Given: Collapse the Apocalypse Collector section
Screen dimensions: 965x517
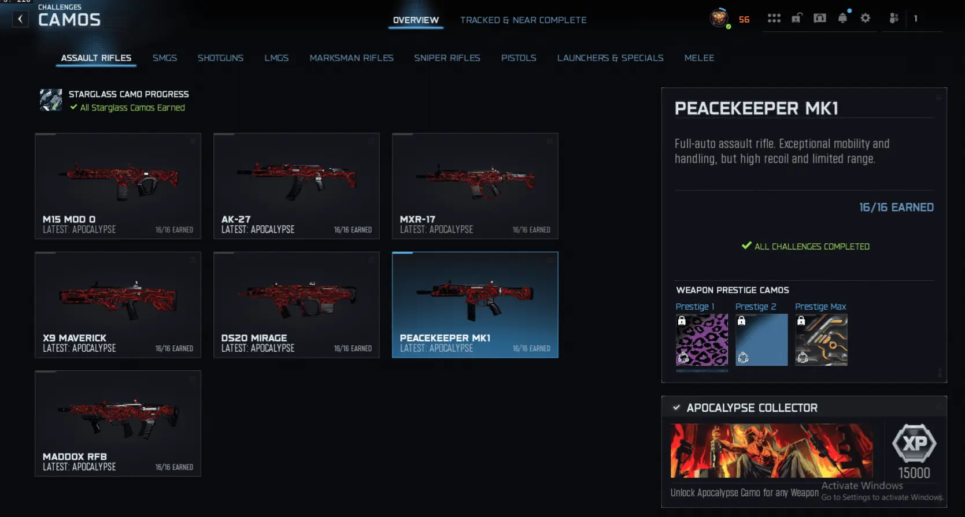Looking at the screenshot, I should tap(676, 408).
